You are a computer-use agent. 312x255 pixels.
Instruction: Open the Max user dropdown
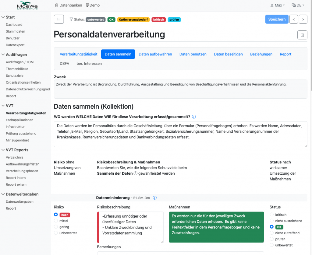[x=278, y=5]
